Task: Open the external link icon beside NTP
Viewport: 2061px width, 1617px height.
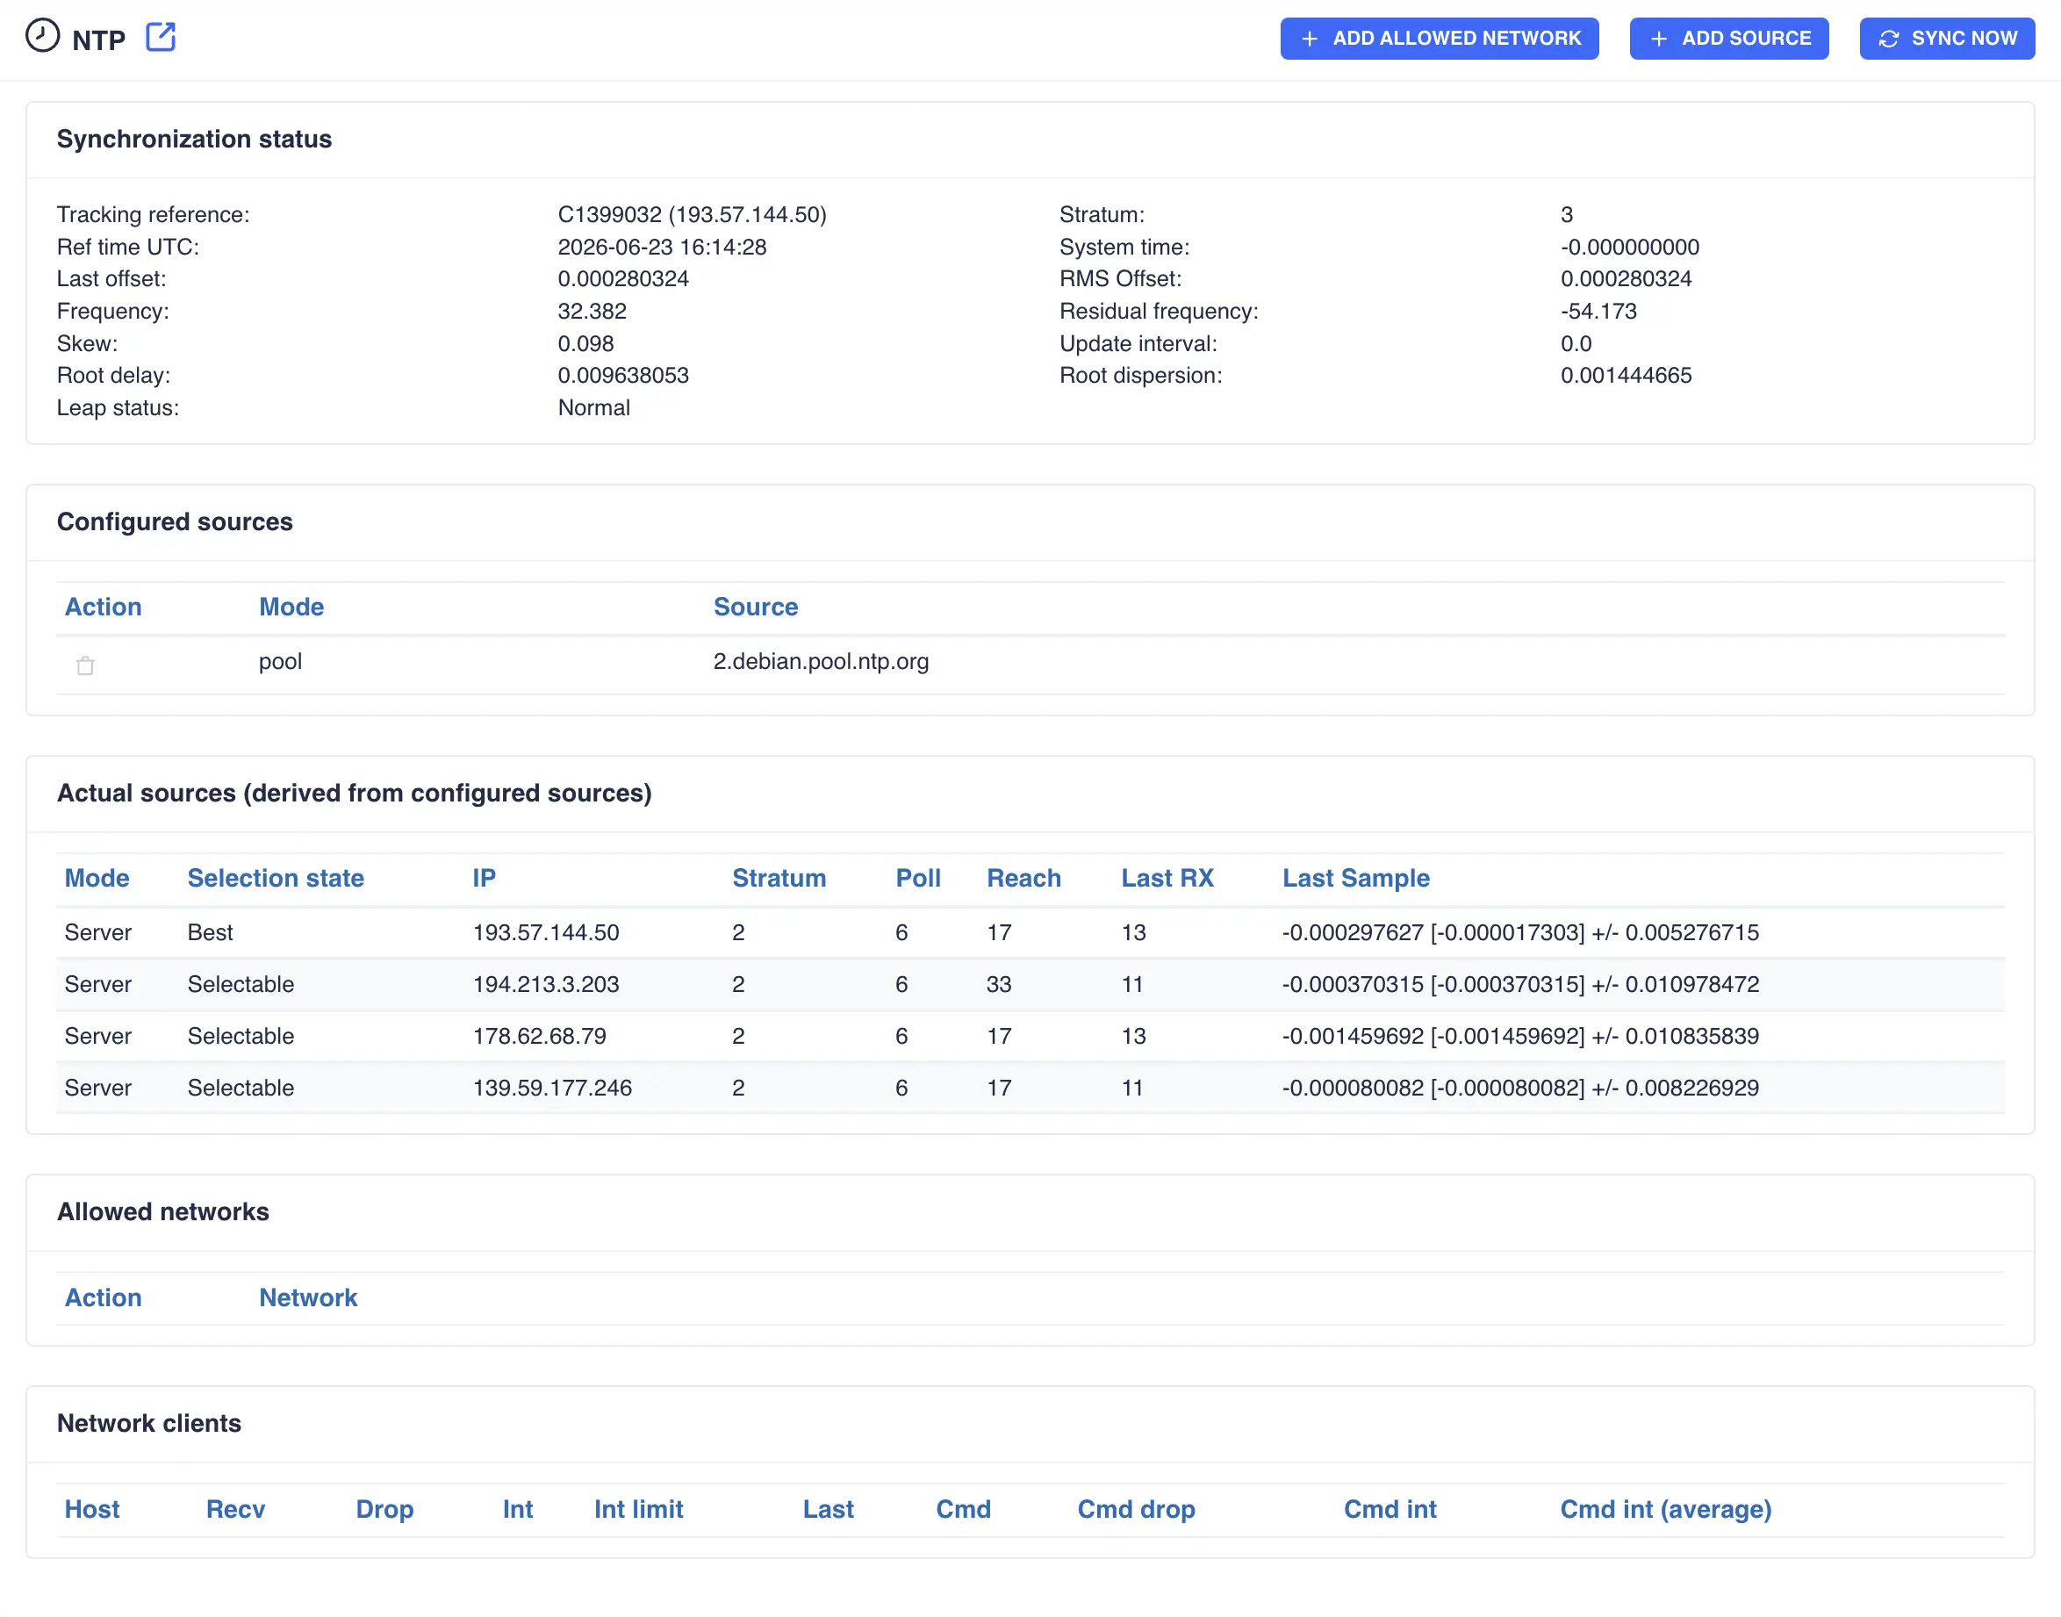Action: point(161,37)
